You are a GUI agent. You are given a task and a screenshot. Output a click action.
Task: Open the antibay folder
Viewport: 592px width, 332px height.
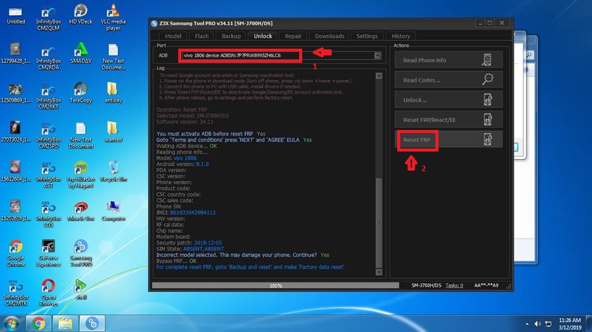tap(113, 94)
